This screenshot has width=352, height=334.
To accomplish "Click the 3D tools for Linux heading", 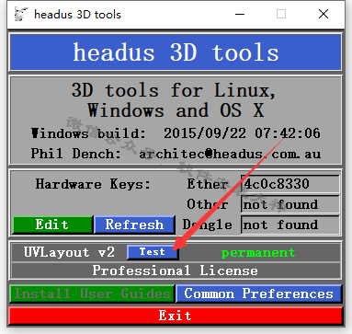I will (174, 100).
